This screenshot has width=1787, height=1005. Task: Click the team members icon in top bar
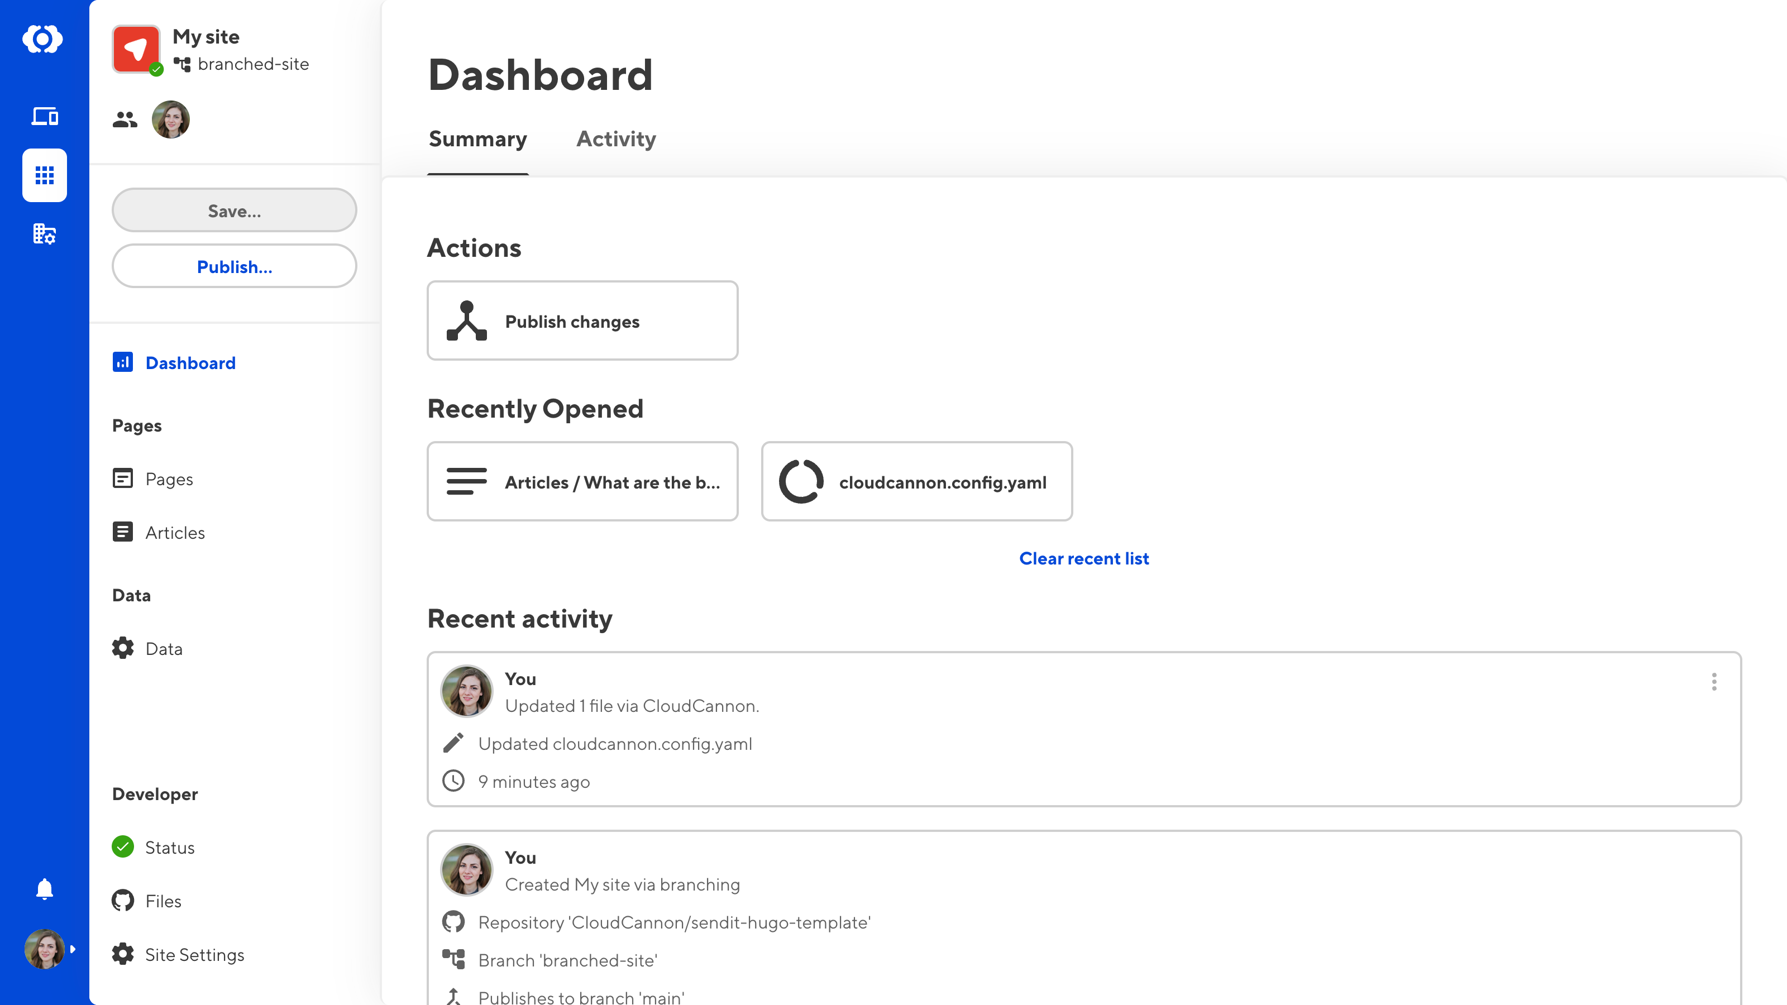124,119
